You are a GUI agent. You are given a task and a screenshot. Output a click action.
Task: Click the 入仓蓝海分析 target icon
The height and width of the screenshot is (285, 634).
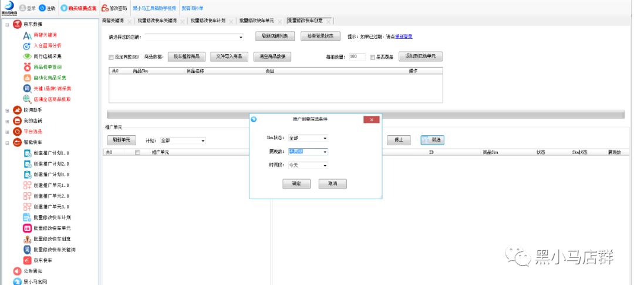[27, 46]
